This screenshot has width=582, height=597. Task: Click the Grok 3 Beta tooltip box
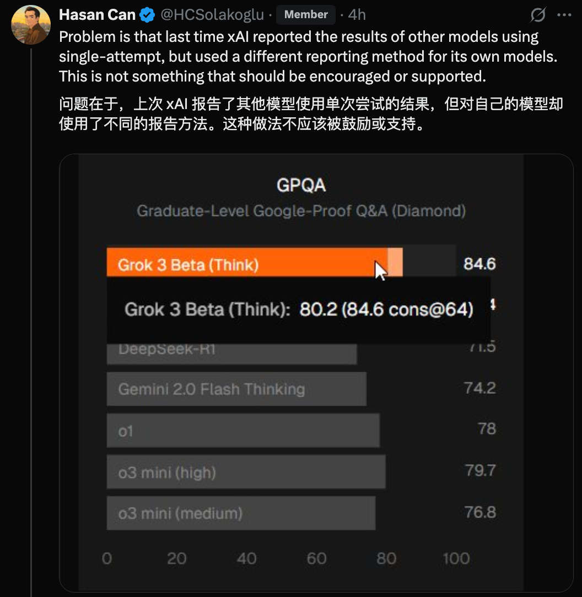[298, 310]
